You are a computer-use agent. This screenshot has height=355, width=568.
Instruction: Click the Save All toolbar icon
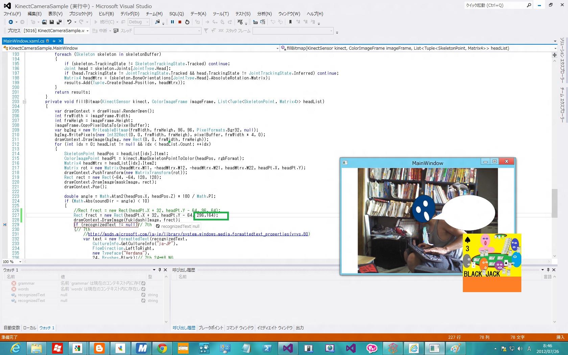[59, 22]
